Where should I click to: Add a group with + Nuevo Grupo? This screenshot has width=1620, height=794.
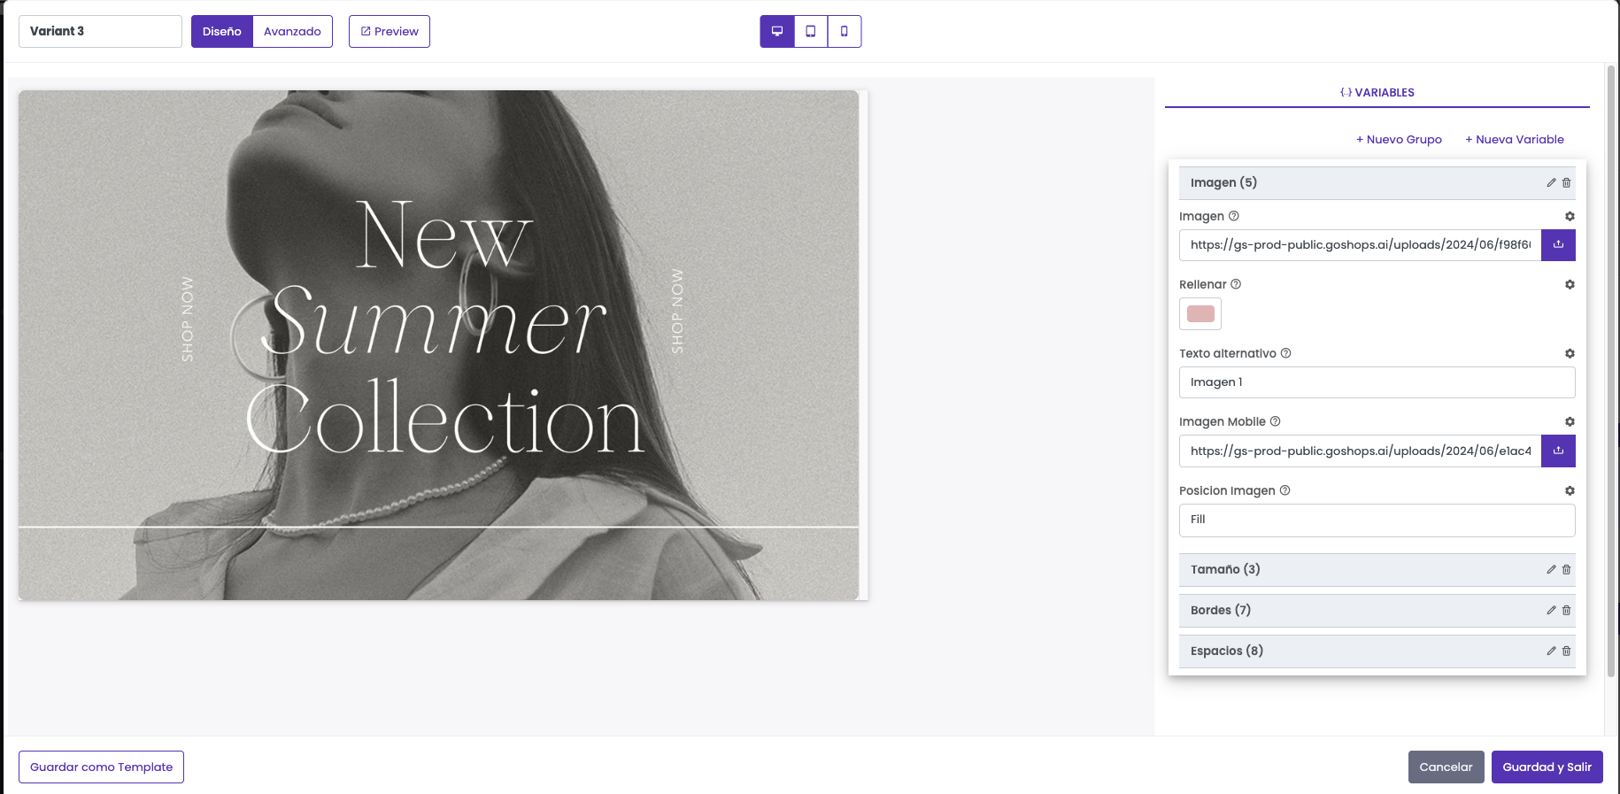pyautogui.click(x=1399, y=140)
